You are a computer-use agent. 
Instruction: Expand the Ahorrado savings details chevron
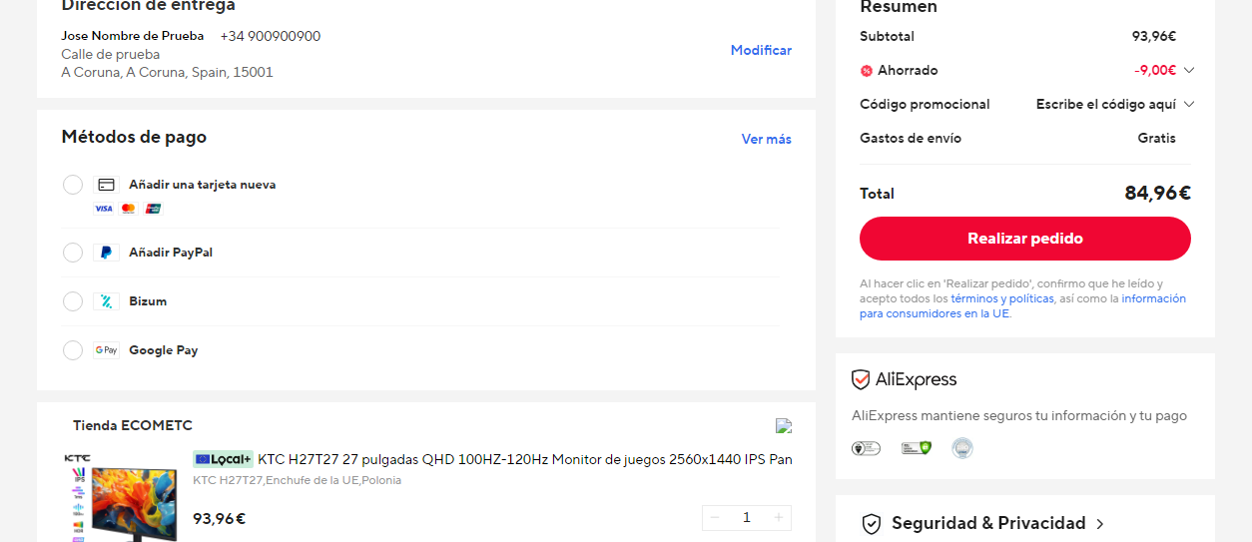point(1188,70)
